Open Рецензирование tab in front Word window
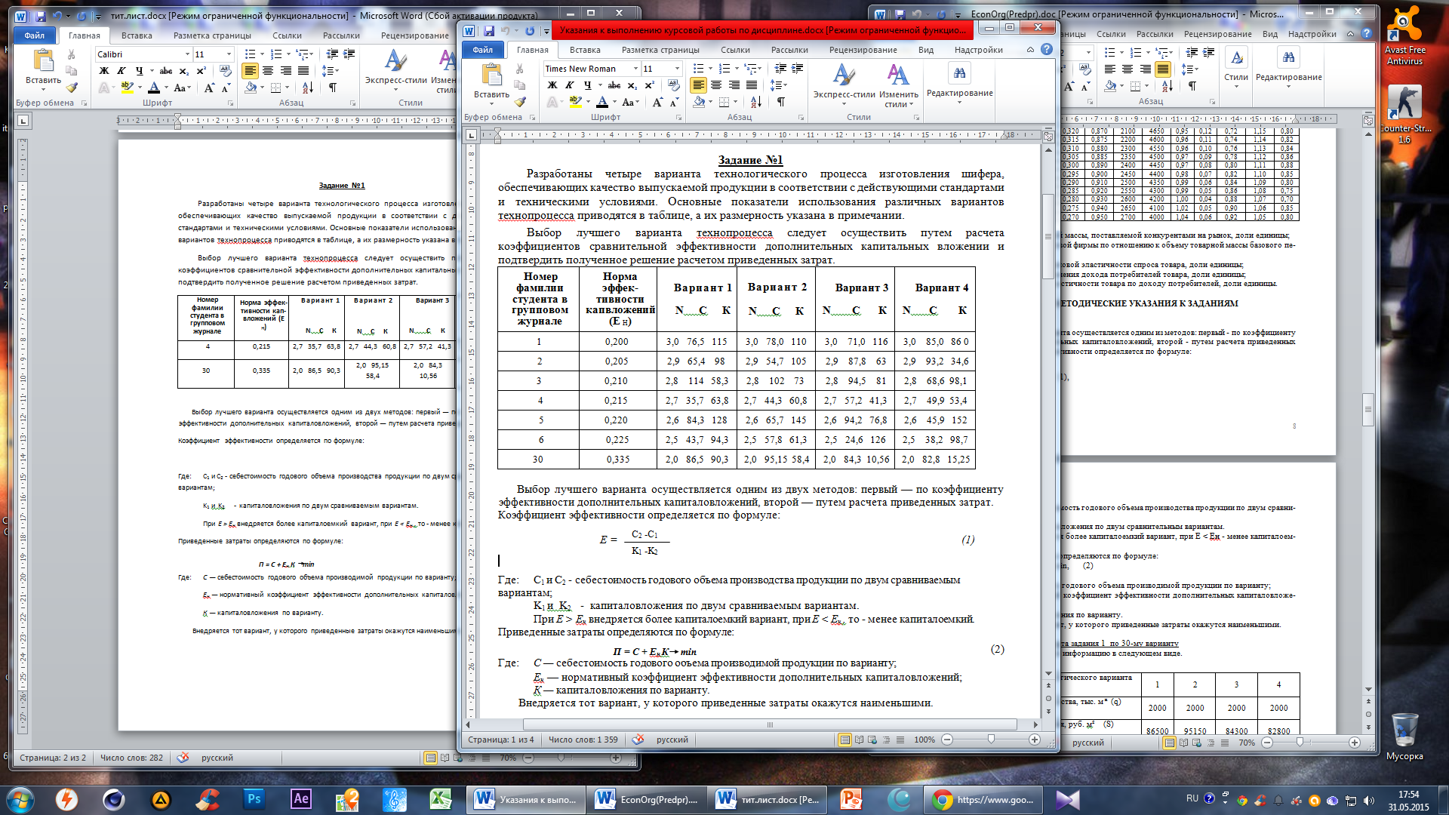The image size is (1449, 815). (863, 50)
